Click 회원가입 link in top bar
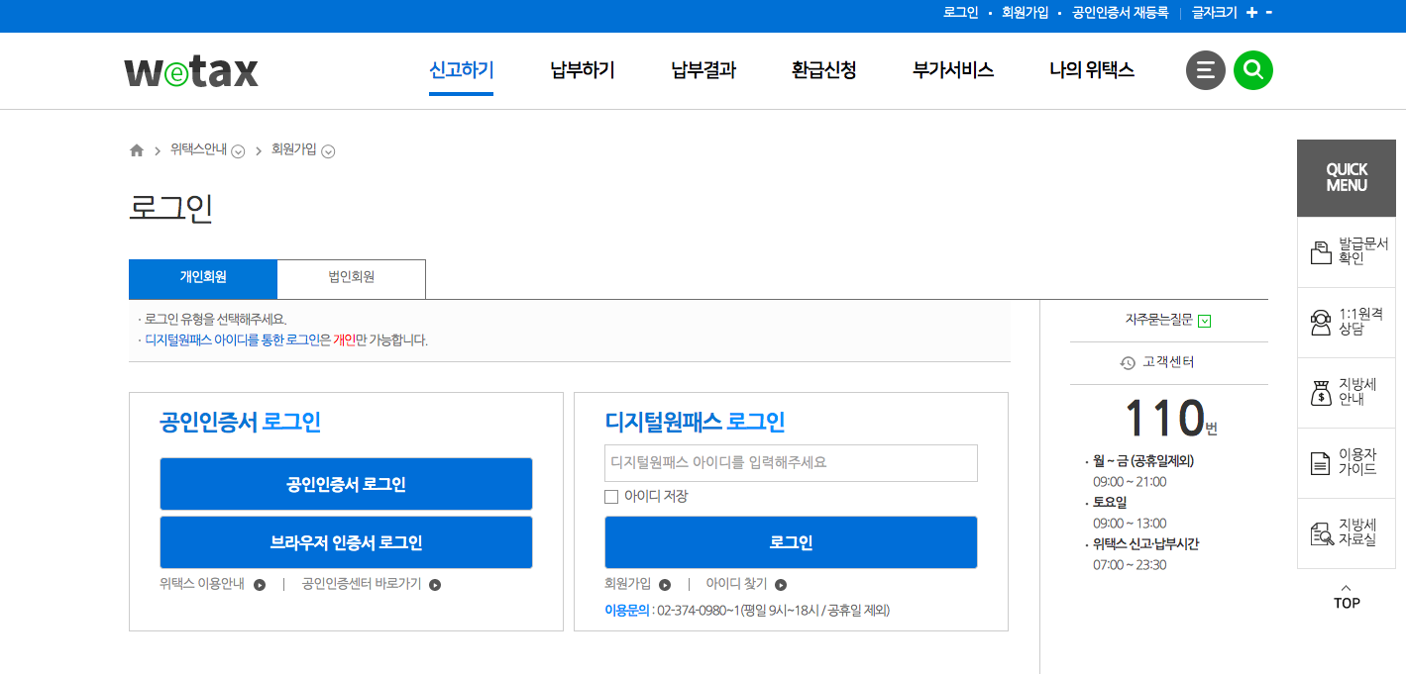This screenshot has width=1406, height=674. point(1025,13)
